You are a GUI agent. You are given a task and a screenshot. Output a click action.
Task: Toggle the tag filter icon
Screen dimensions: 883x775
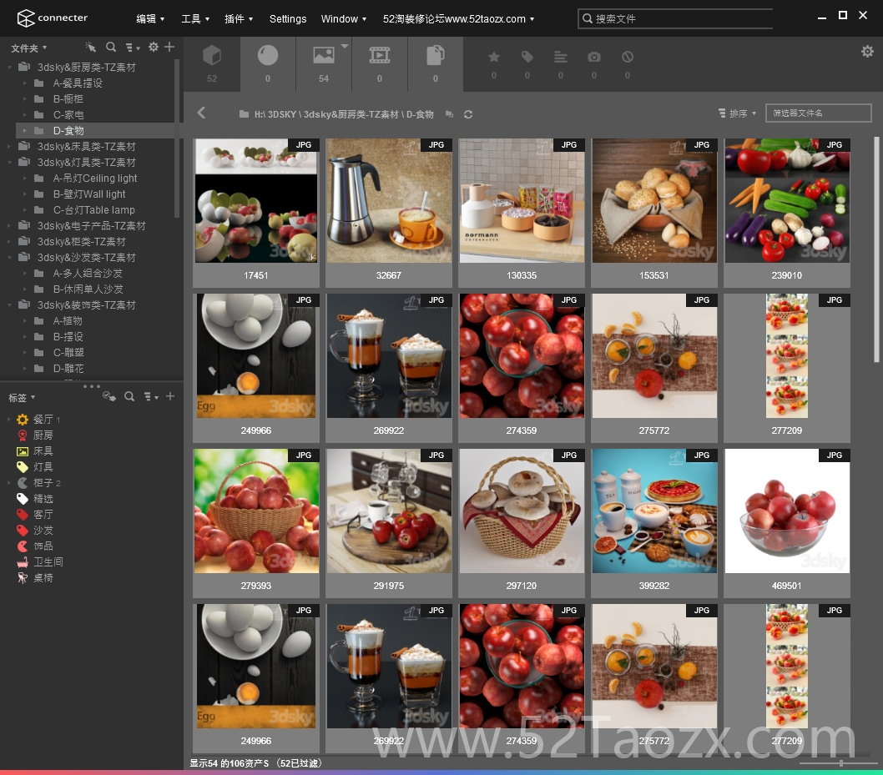pyautogui.click(x=527, y=57)
